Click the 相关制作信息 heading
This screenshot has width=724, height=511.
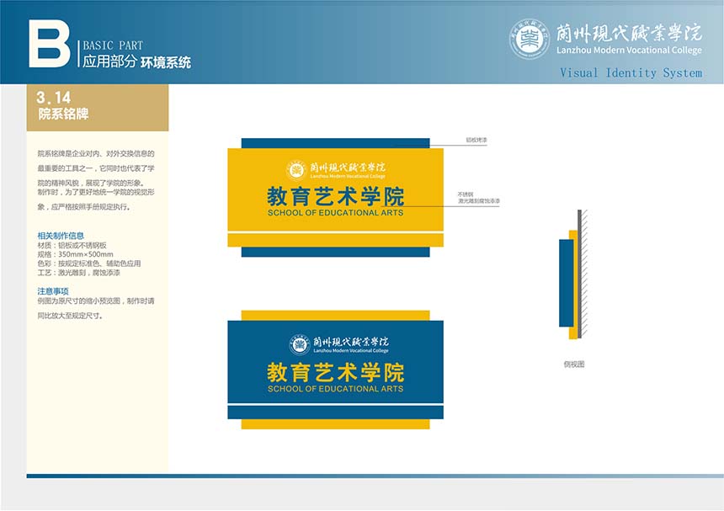tap(60, 236)
